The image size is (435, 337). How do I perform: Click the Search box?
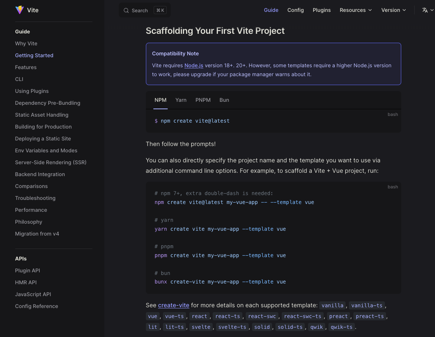pyautogui.click(x=145, y=10)
